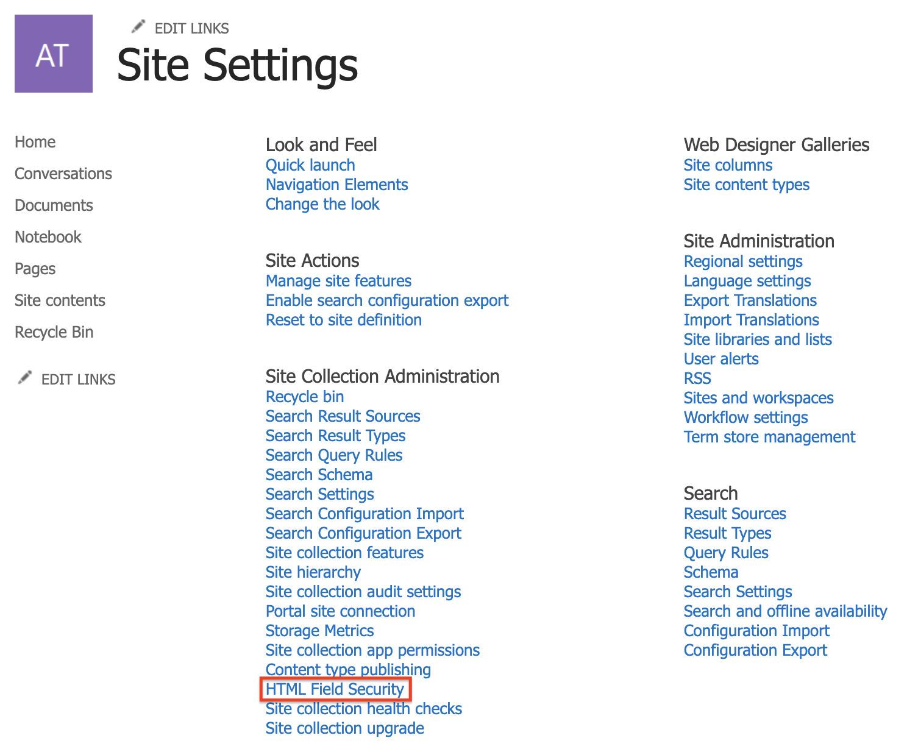Select Notebook in the sidebar
This screenshot has width=907, height=752.
[x=48, y=237]
